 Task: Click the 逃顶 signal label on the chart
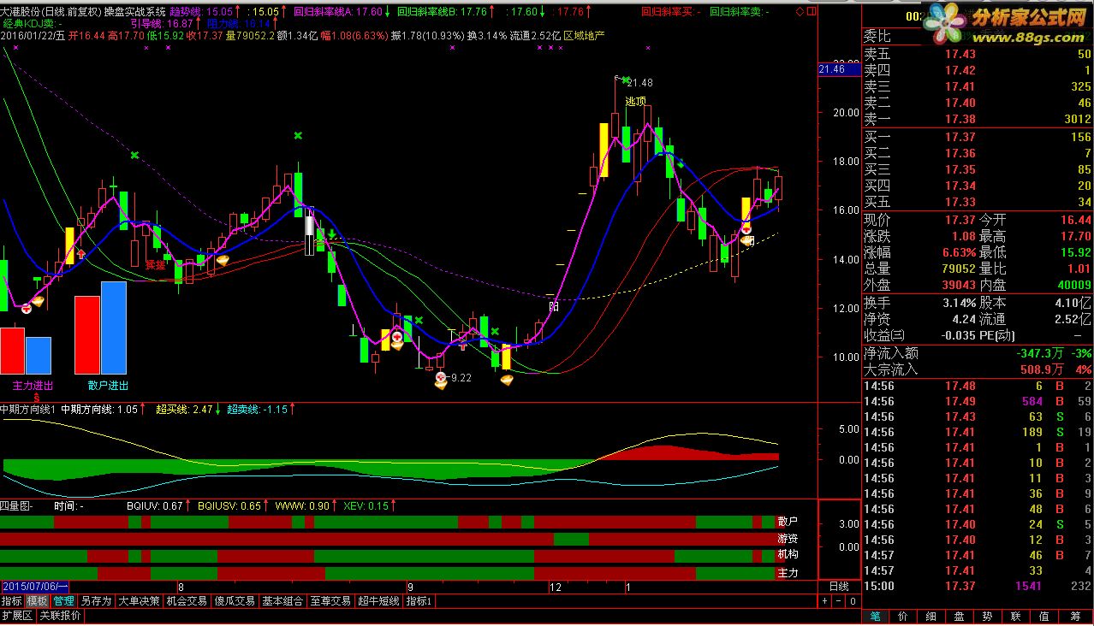tap(635, 101)
